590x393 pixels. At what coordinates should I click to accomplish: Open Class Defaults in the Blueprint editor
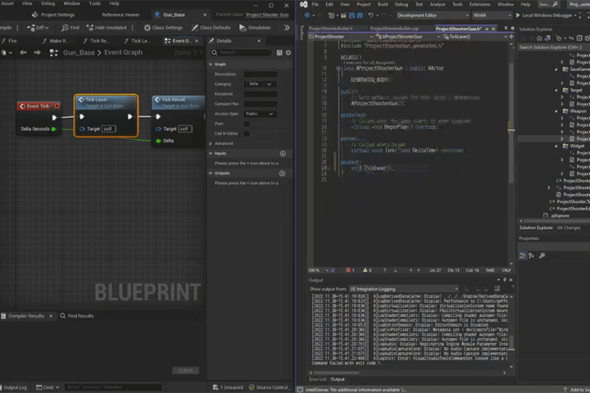(x=211, y=28)
